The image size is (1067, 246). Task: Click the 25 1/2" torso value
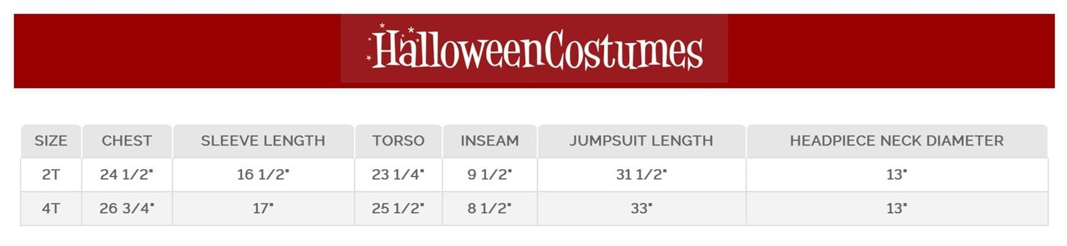pyautogui.click(x=398, y=208)
